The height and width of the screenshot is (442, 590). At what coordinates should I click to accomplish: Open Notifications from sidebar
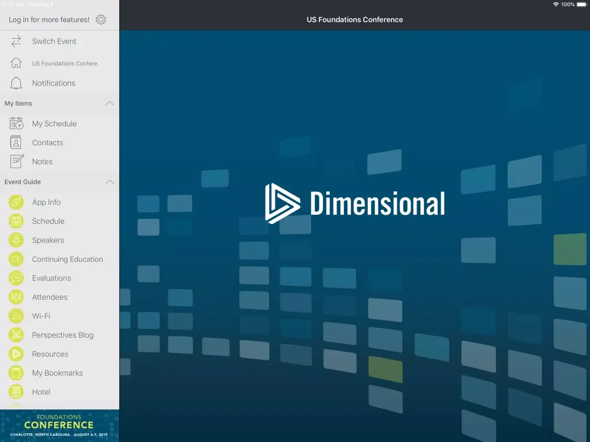(x=59, y=83)
